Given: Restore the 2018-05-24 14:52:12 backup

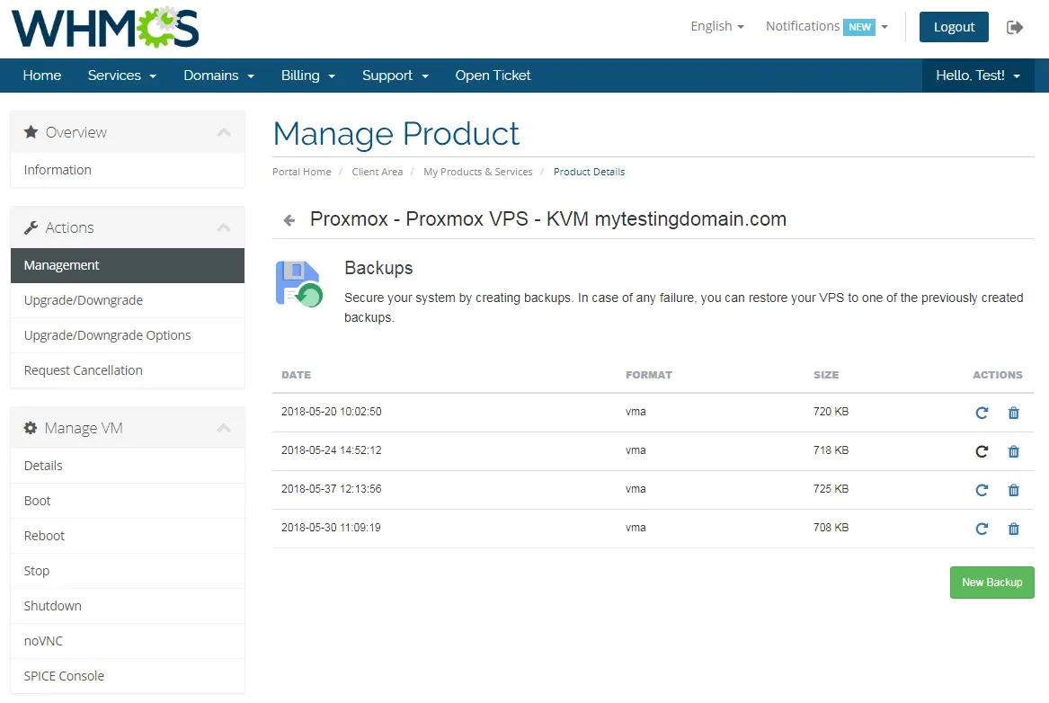Looking at the screenshot, I should [x=982, y=451].
